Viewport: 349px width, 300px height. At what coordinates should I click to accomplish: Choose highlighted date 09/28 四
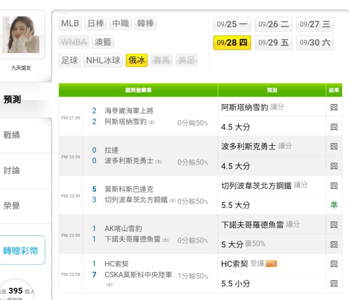pos(232,42)
